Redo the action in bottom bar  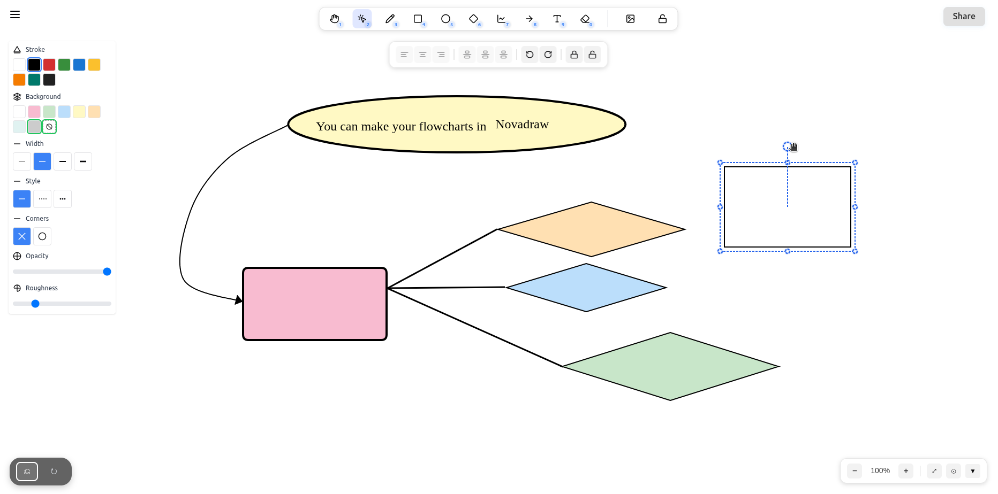(x=54, y=472)
